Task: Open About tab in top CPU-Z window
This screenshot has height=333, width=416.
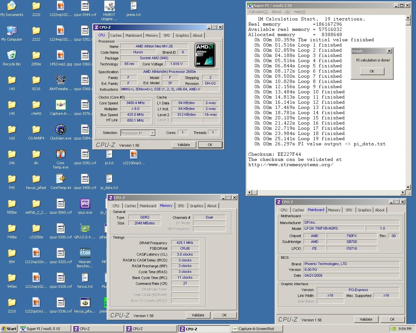Action: tap(197, 35)
